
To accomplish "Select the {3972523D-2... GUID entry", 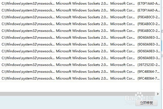I will [x=148, y=65].
